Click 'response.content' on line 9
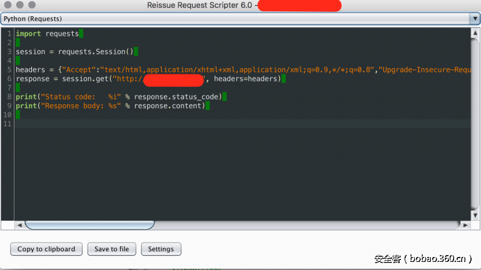481x270 pixels. 167,106
